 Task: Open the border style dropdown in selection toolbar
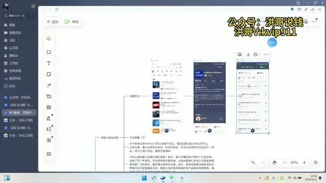click(x=257, y=54)
